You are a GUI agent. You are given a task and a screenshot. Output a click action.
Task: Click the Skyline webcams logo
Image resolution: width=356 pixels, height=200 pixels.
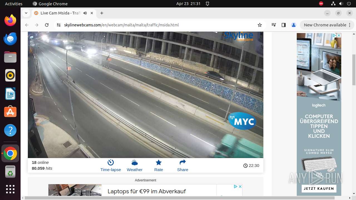point(239,36)
